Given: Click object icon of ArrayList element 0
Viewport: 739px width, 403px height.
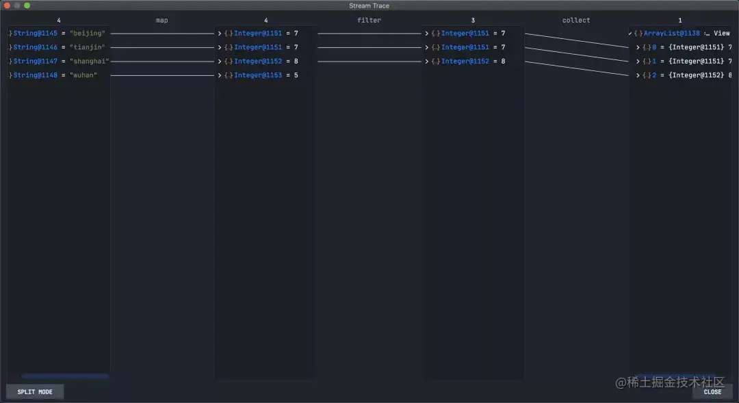Looking at the screenshot, I should pos(647,48).
